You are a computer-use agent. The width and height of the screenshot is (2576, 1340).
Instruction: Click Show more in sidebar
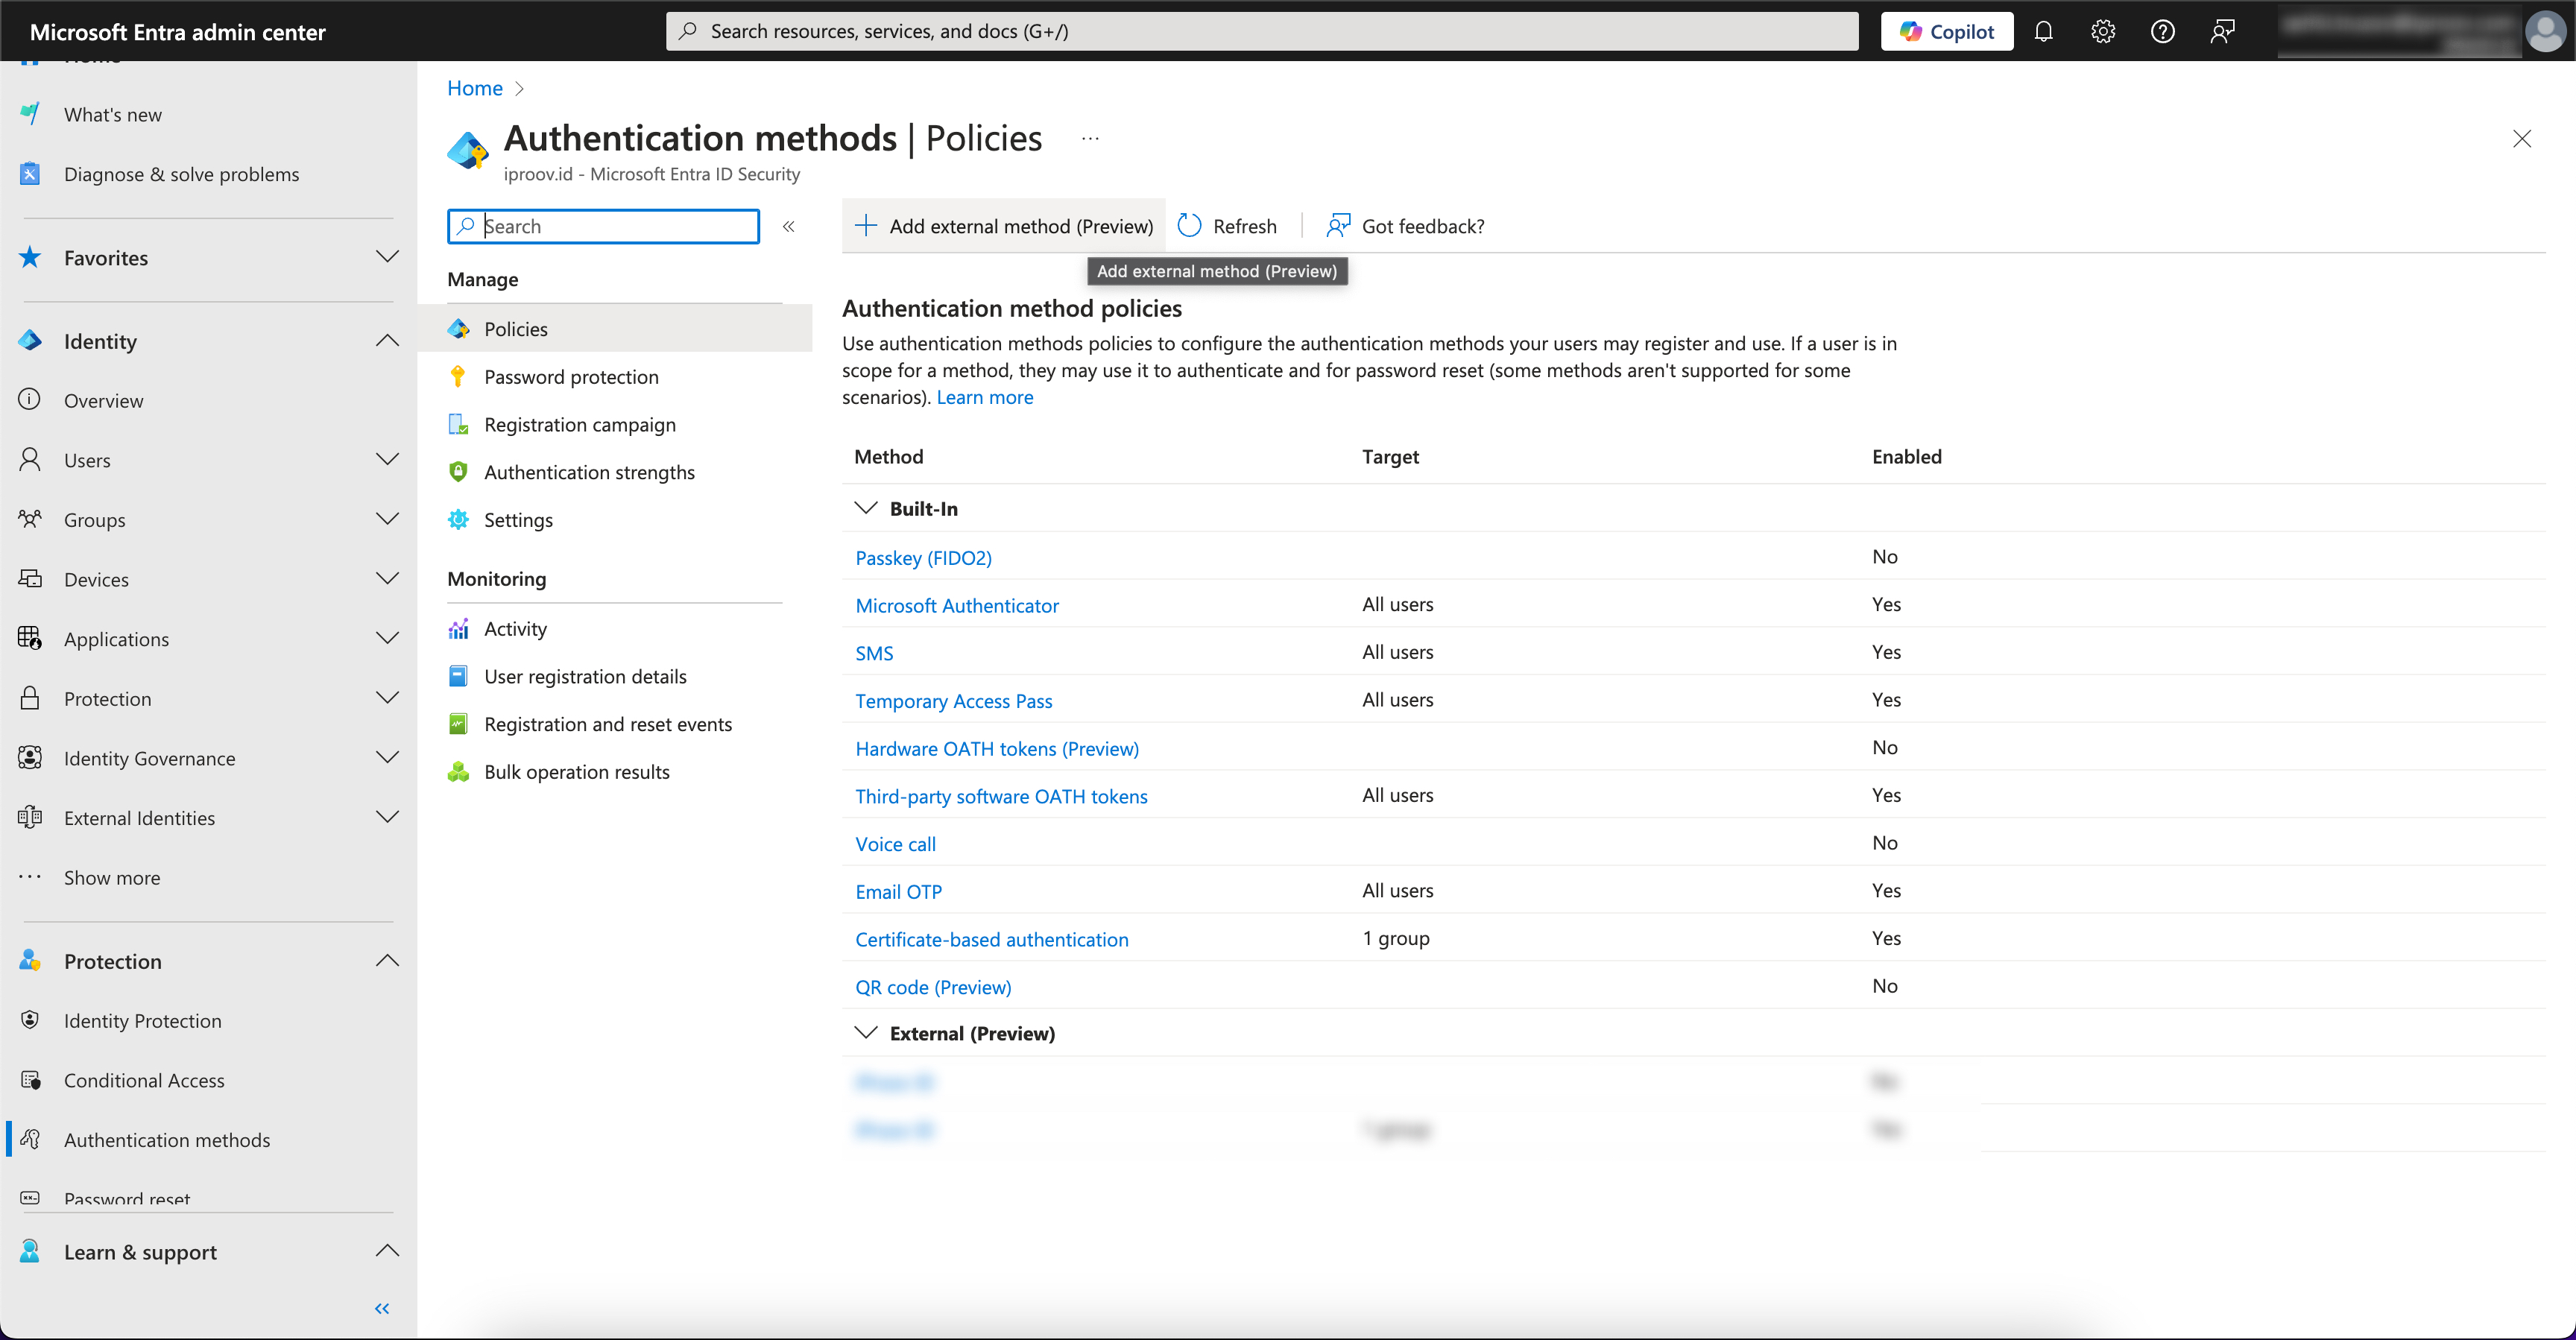click(x=112, y=877)
